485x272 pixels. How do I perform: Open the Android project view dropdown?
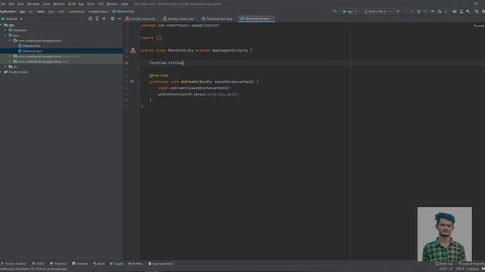click(12, 19)
